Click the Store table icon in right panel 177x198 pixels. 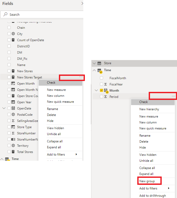coord(99,63)
